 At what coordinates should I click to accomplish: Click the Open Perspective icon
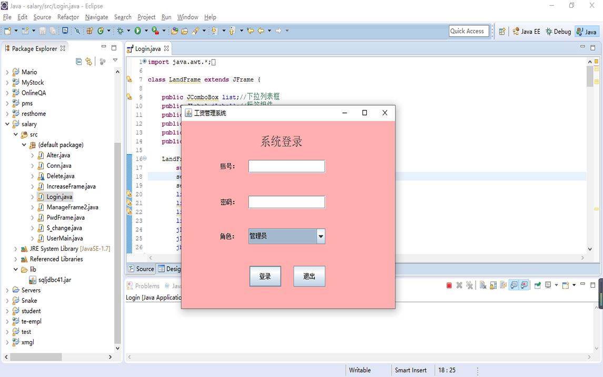[502, 32]
